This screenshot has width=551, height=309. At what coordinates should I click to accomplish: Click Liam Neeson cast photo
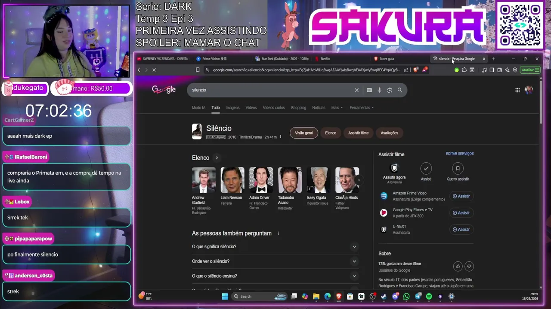pos(232,180)
